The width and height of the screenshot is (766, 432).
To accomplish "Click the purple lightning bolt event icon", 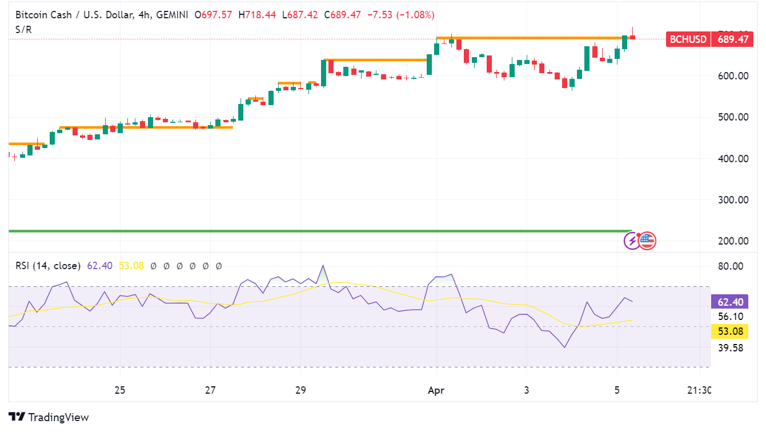I will coord(632,241).
